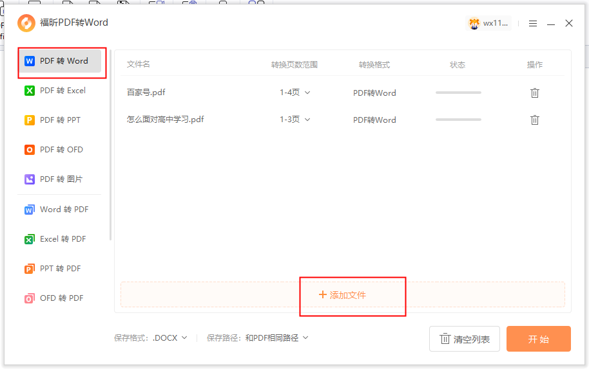Click the progress bar for 百家号.pdf
This screenshot has height=369, width=589.
[458, 93]
